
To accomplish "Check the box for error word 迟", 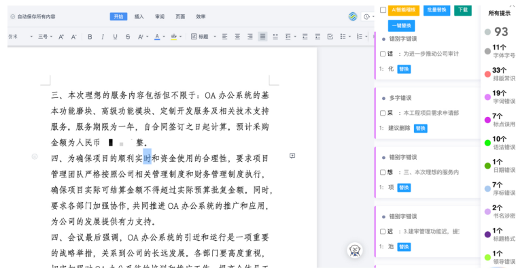I will pyautogui.click(x=383, y=232).
